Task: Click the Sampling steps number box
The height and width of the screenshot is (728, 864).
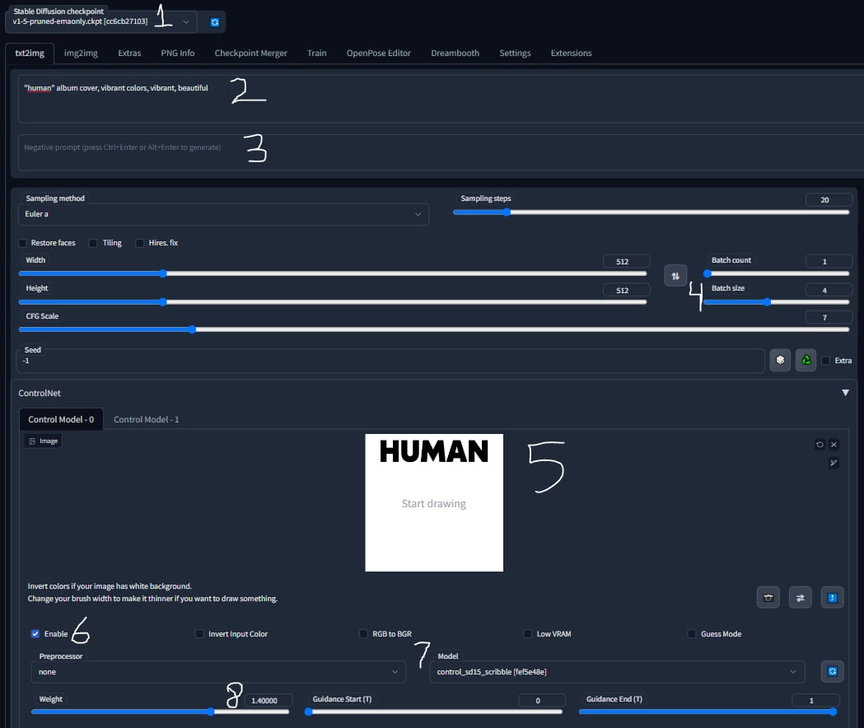Action: point(829,199)
